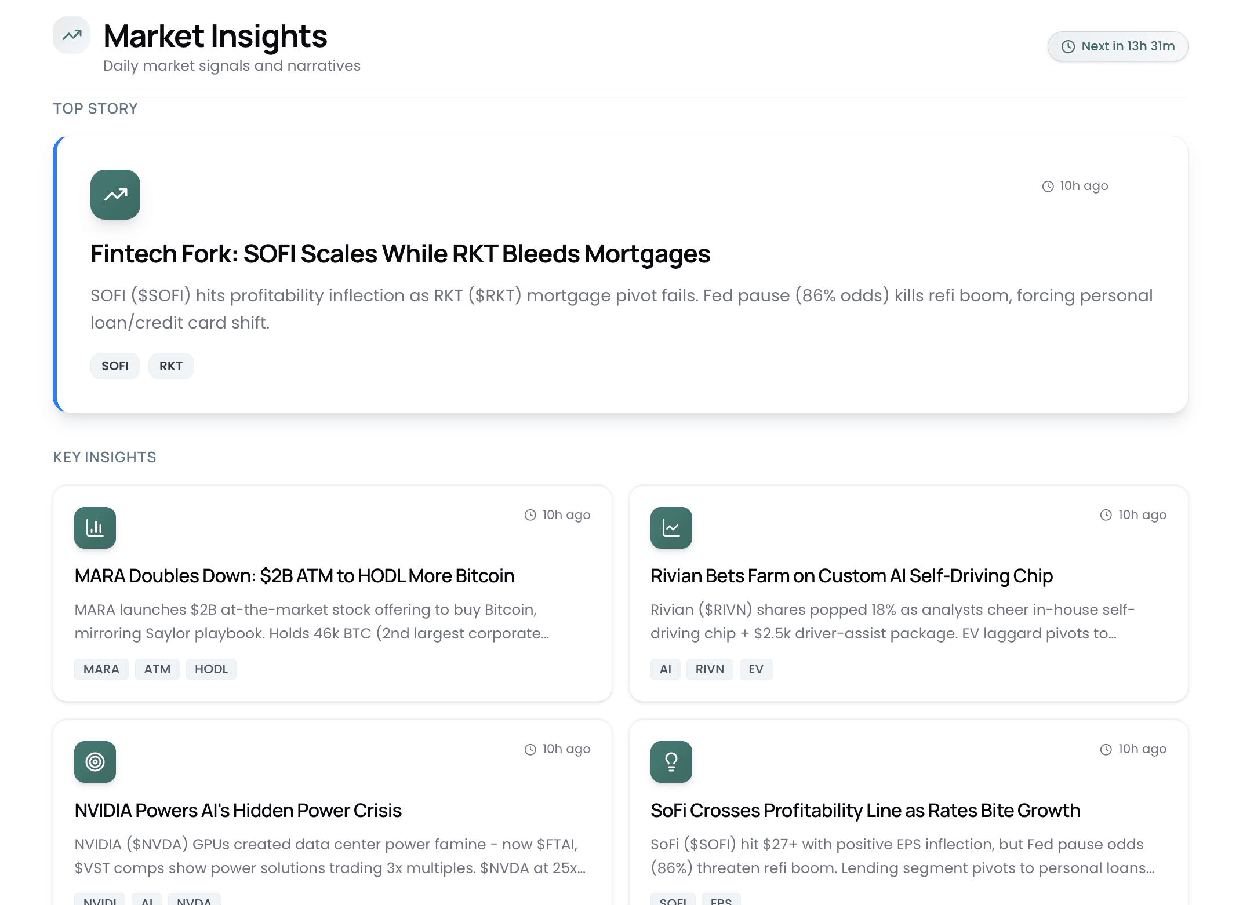The width and height of the screenshot is (1243, 905).
Task: Select the MARA ticker tag
Action: coord(101,669)
